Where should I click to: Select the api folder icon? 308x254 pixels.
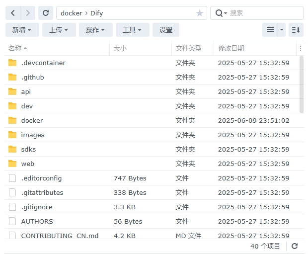click(x=12, y=91)
